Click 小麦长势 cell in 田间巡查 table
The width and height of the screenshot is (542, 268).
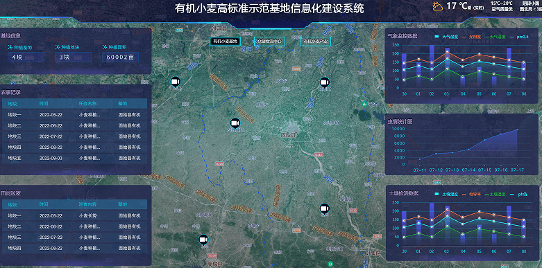[x=87, y=216]
